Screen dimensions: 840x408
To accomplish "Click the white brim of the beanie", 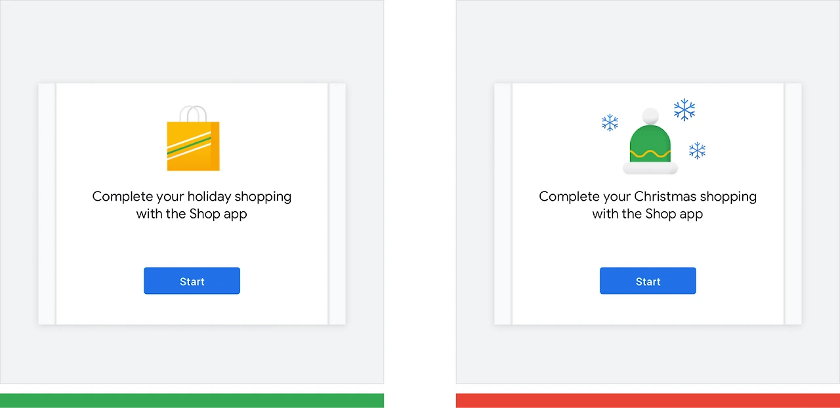I will point(650,169).
